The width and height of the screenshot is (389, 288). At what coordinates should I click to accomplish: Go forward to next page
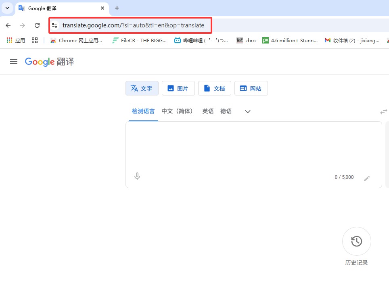coord(23,25)
